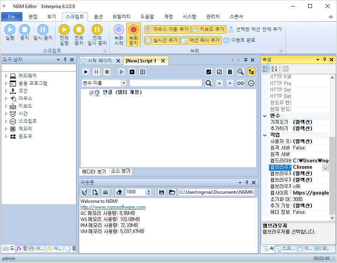The height and width of the screenshot is (263, 337).
Task: Expand the 하드웨어 tree node
Action: click(6, 76)
